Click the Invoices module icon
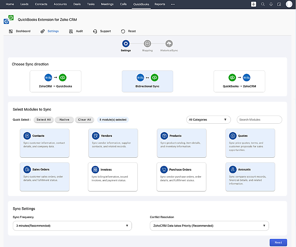Screen dimensions: 296x247 95,169
